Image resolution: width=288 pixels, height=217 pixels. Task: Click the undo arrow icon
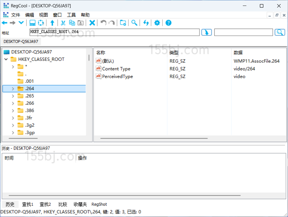point(103,23)
